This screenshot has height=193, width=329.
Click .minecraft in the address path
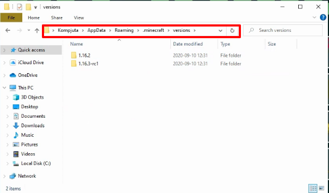click(153, 30)
